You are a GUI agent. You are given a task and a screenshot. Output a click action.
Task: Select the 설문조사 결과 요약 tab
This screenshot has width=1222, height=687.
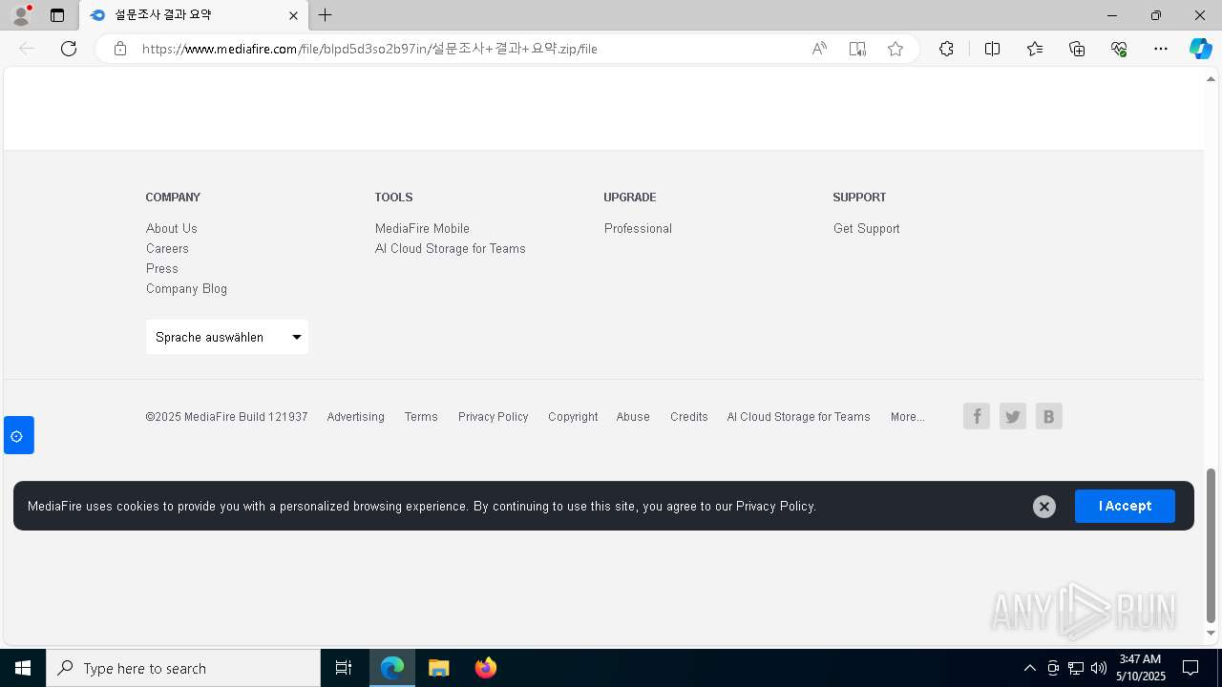[x=194, y=15]
